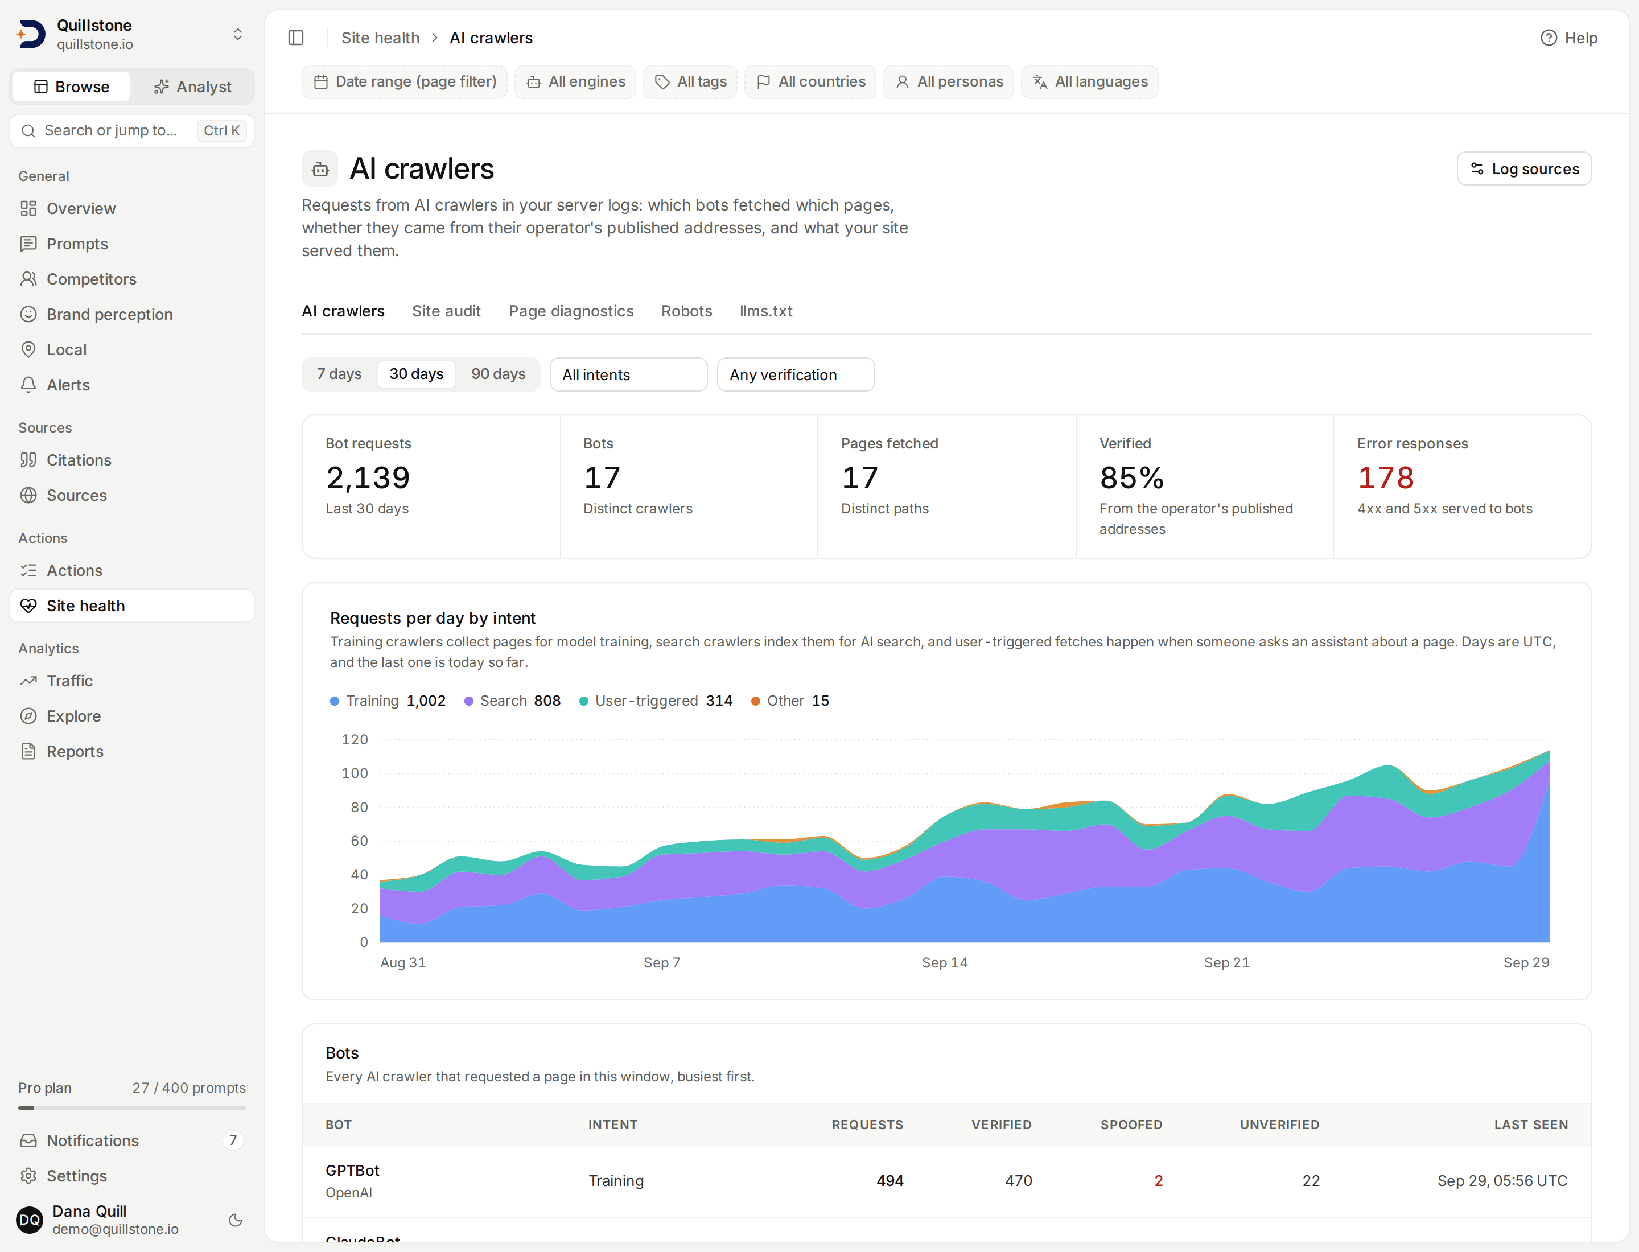Viewport: 1639px width, 1252px height.
Task: Open Competitors section
Action: [x=132, y=279]
